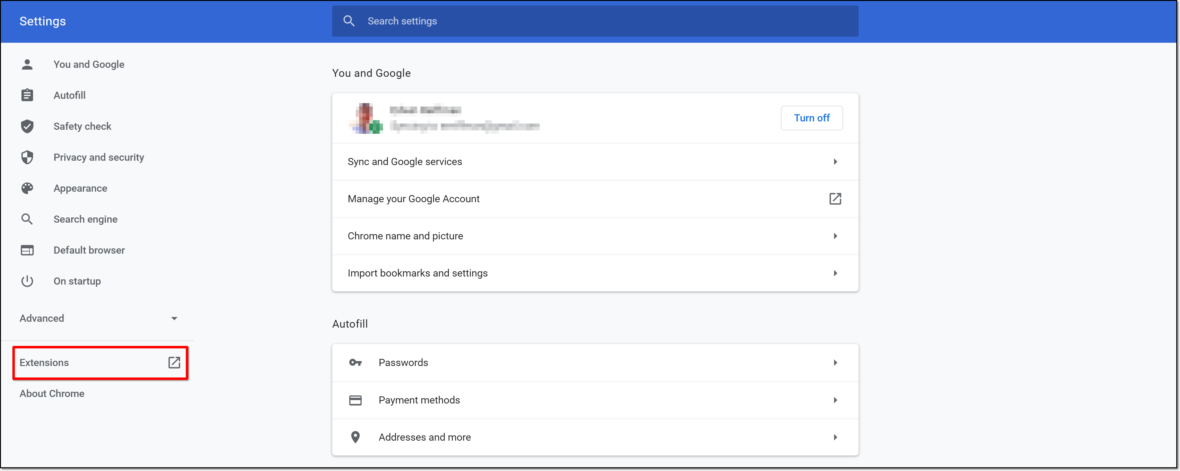Viewport: 1180px width, 471px height.
Task: Click the person icon for You and Google
Action: [27, 65]
